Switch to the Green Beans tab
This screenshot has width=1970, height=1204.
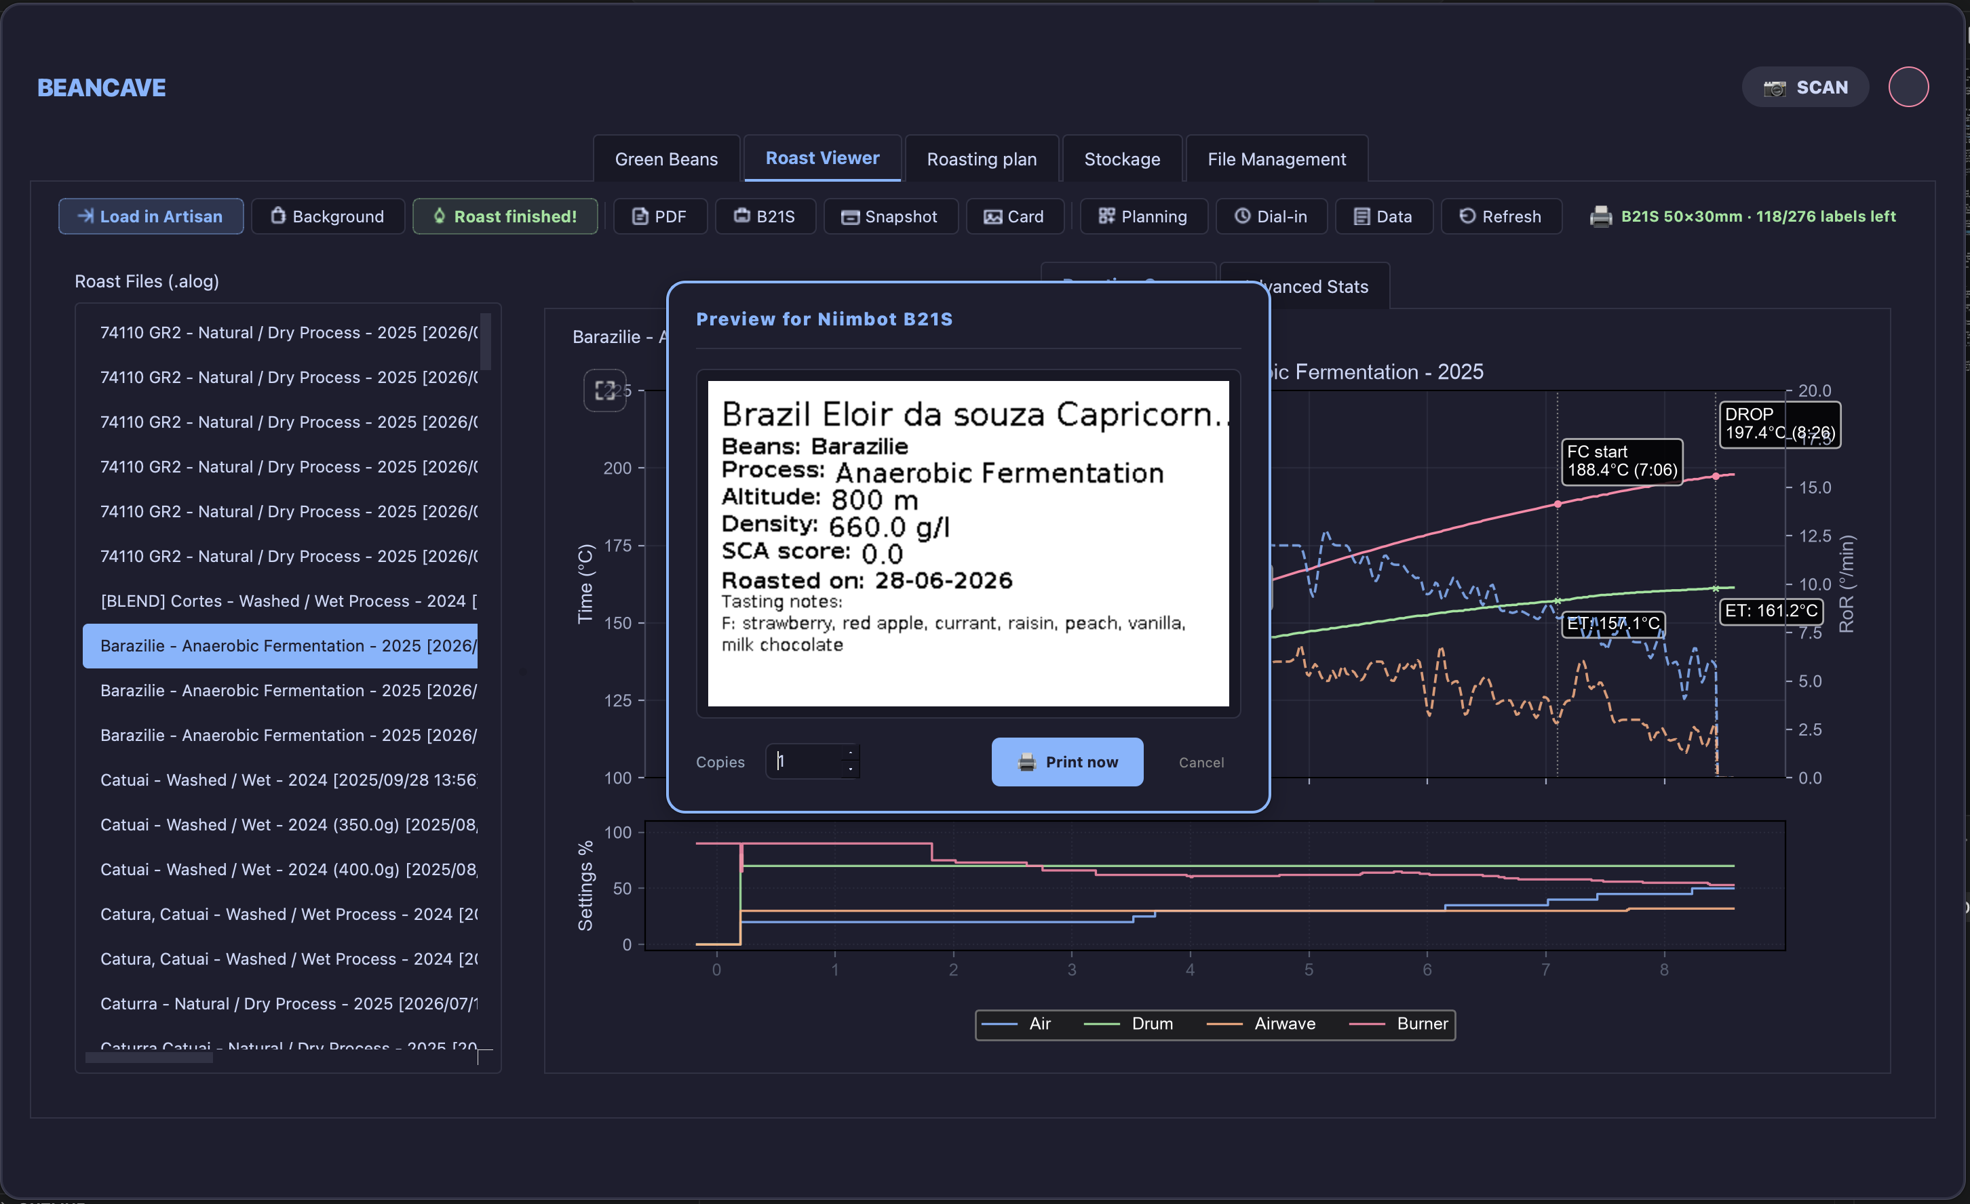pos(666,159)
